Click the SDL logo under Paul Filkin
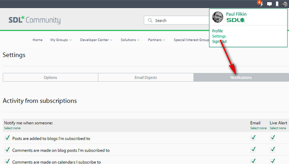The width and height of the screenshot is (289, 164). (x=236, y=20)
